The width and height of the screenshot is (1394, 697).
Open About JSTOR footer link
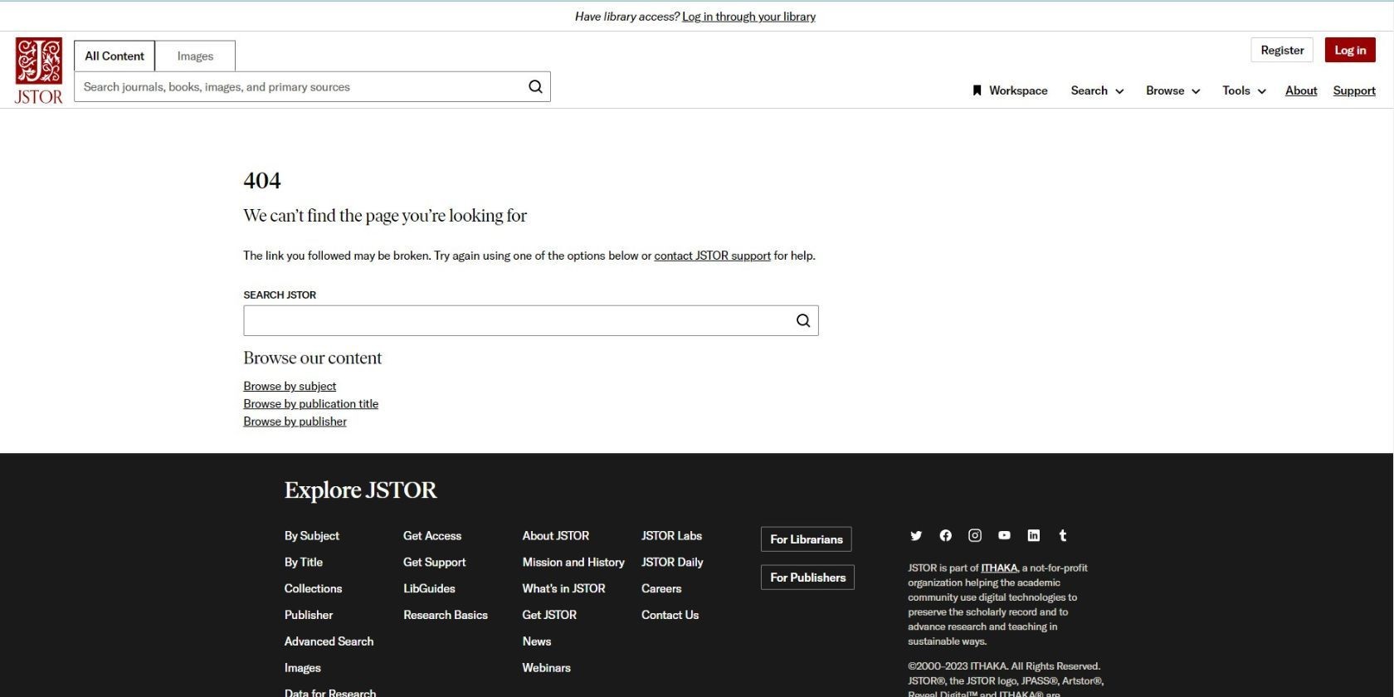(x=555, y=536)
